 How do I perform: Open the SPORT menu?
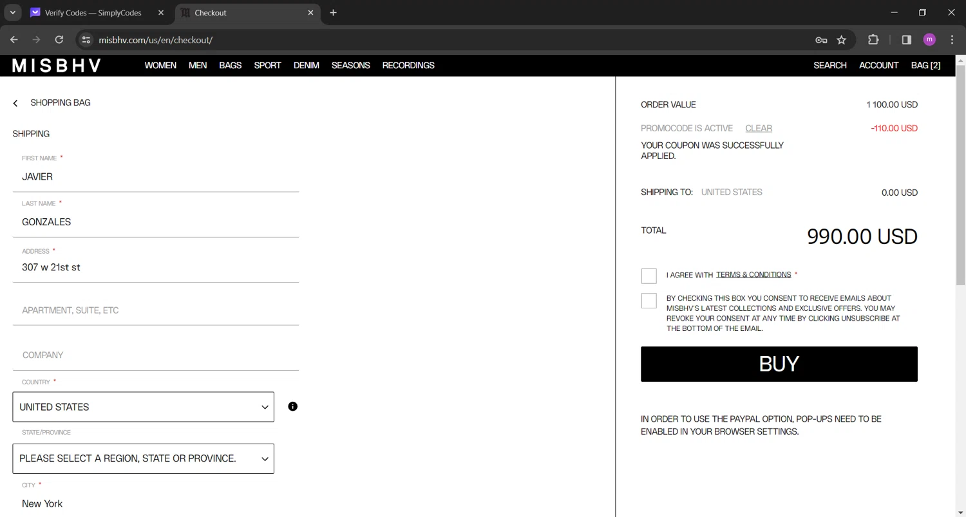[267, 65]
